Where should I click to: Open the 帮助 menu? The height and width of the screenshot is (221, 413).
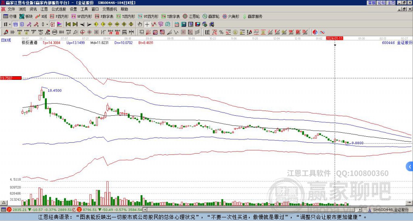124,9
